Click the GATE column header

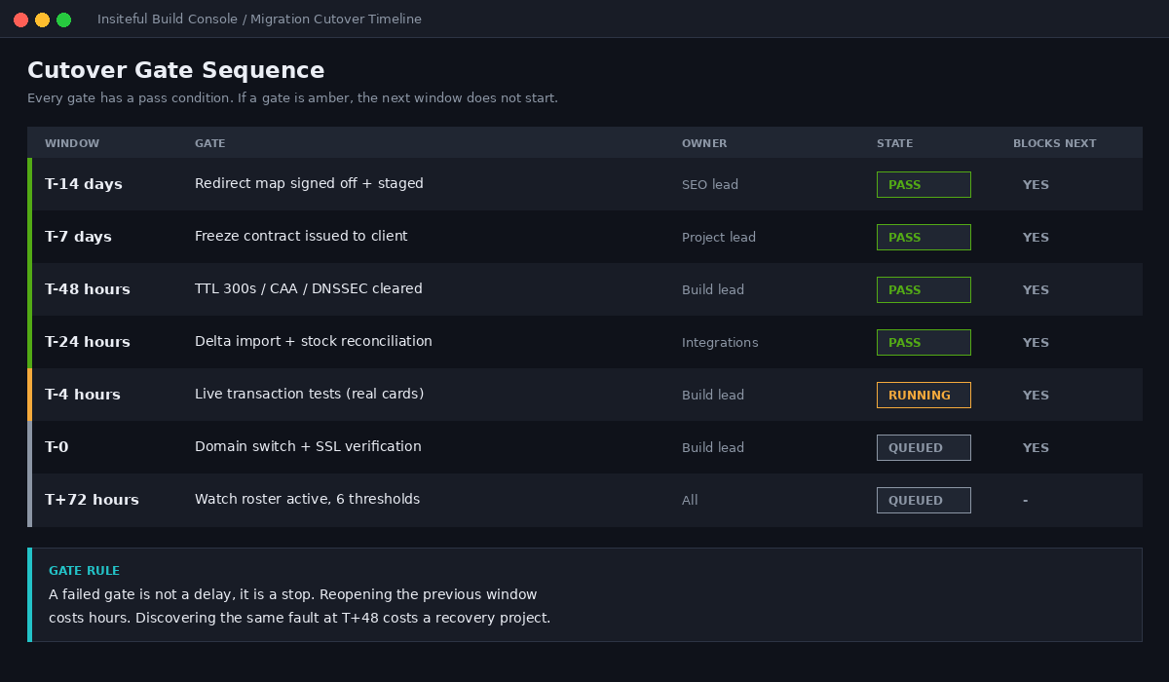pos(209,143)
